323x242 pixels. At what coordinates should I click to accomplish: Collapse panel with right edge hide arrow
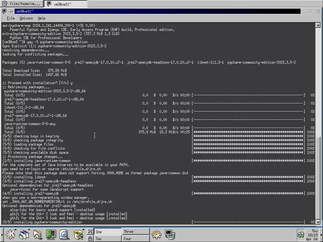pyautogui.click(x=321, y=235)
